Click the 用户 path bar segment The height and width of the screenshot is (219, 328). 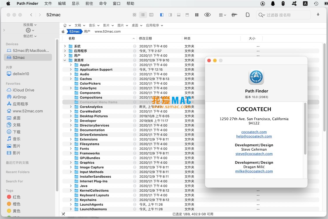87,31
